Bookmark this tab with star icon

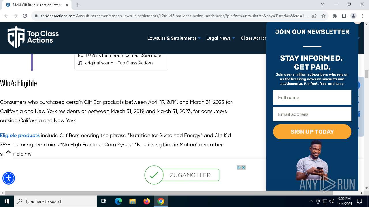[x=323, y=16]
